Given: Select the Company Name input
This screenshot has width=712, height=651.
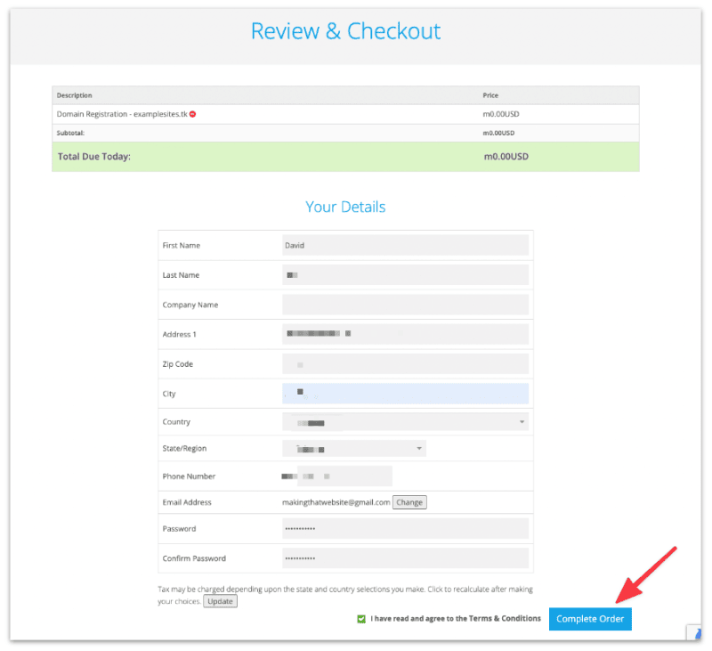Looking at the screenshot, I should point(405,305).
